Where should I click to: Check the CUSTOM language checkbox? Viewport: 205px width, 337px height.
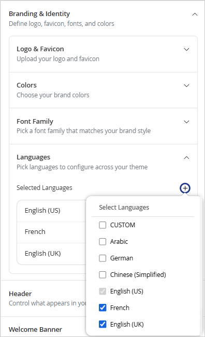(x=102, y=225)
